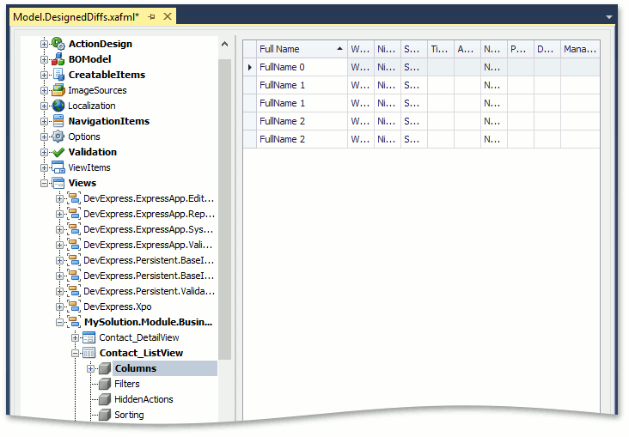Image resolution: width=629 pixels, height=437 pixels.
Task: Click the P... column header
Action: tap(520, 49)
